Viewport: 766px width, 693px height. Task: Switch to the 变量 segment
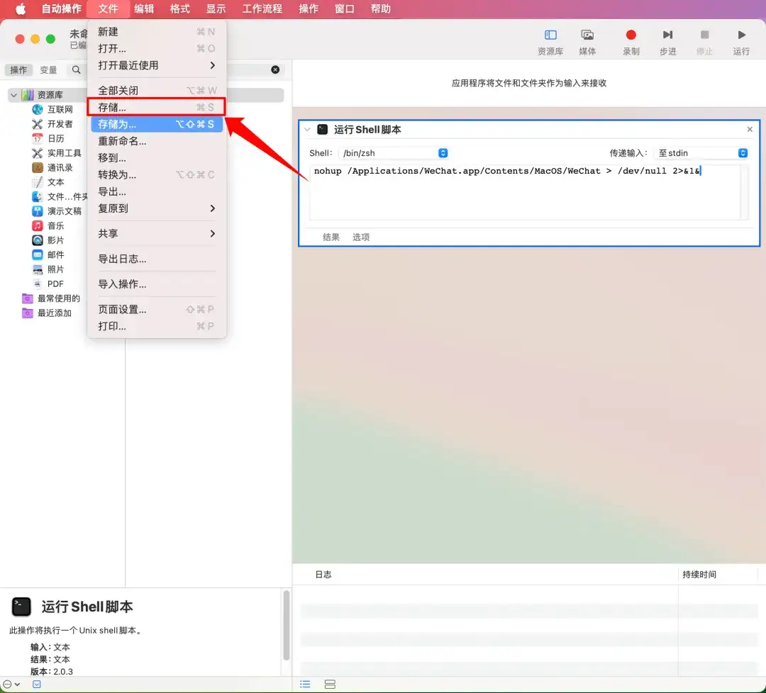click(48, 70)
